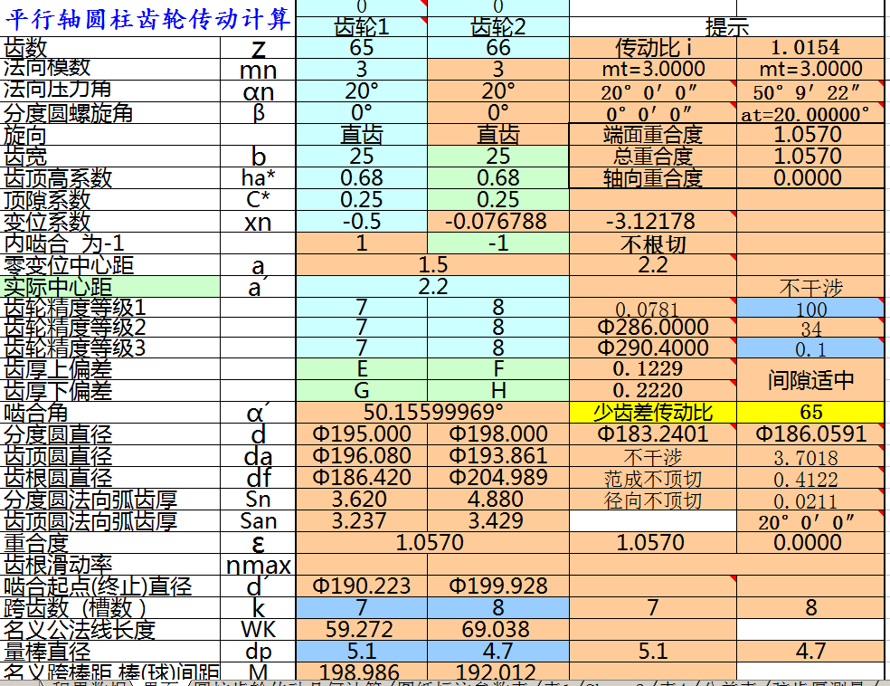The width and height of the screenshot is (890, 686).
Task: Click the hint value 3.7018
Action: pyautogui.click(x=810, y=456)
